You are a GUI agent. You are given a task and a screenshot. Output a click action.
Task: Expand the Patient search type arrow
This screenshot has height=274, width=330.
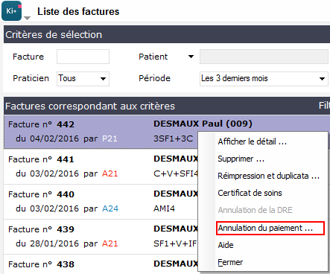pos(191,57)
